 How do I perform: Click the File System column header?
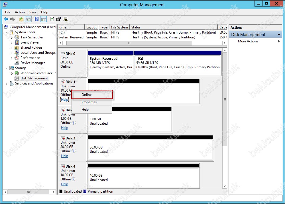(x=119, y=27)
